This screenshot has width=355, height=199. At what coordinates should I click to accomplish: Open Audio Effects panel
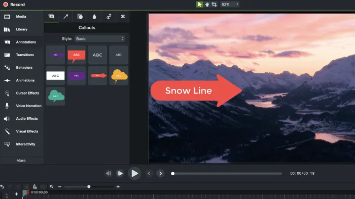(x=22, y=119)
